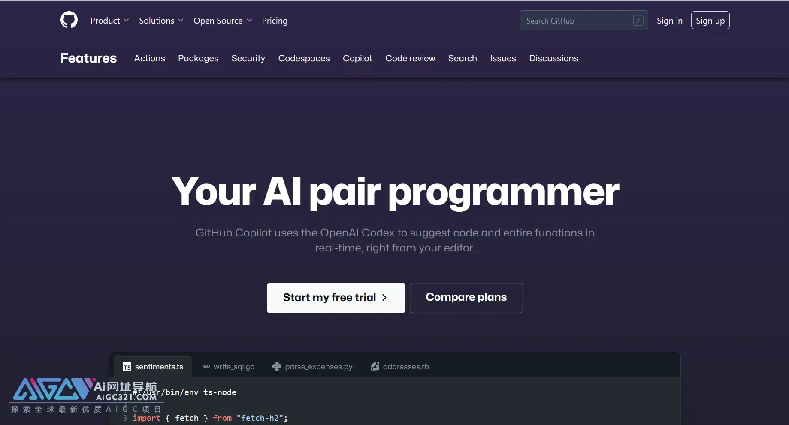Click the TypeScript icon on sentiments.ts tab

pos(127,367)
